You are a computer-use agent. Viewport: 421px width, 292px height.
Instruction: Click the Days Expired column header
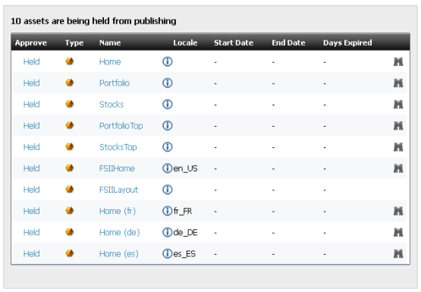point(347,43)
